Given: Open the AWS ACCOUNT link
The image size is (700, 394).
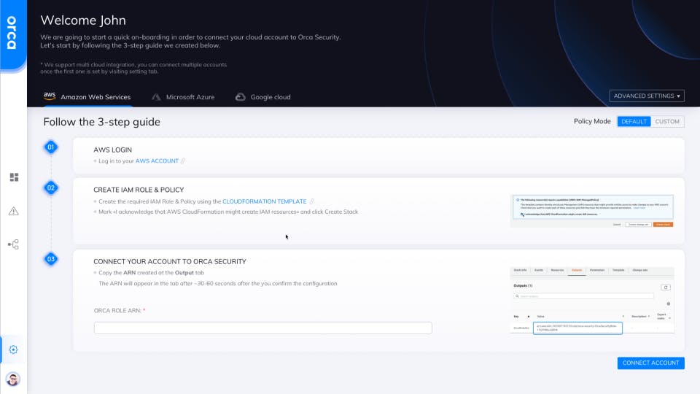Looking at the screenshot, I should [x=157, y=161].
